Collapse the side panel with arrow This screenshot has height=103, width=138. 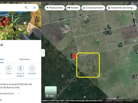(43, 53)
